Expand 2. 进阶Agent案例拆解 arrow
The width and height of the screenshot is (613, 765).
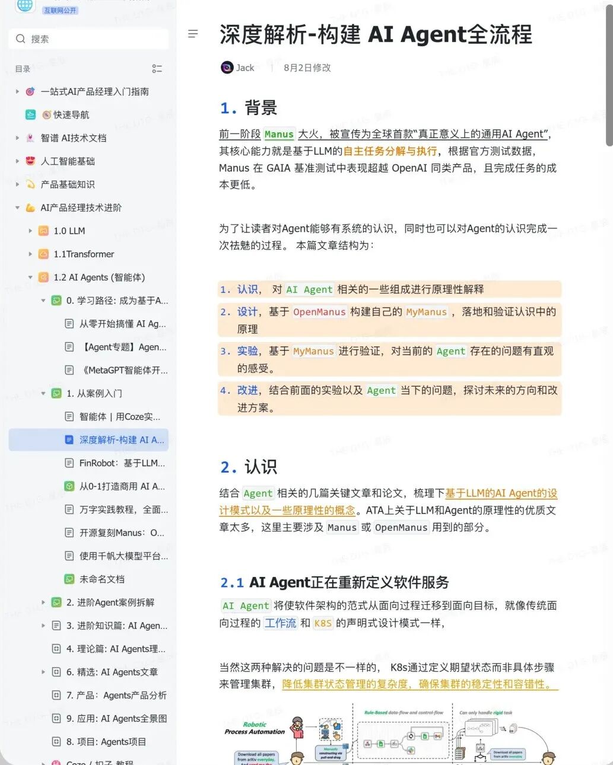pos(43,602)
